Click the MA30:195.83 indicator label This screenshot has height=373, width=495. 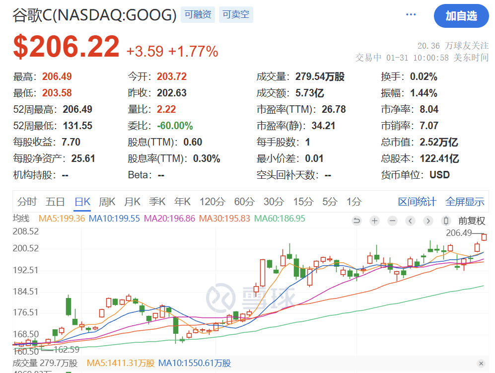(x=224, y=218)
